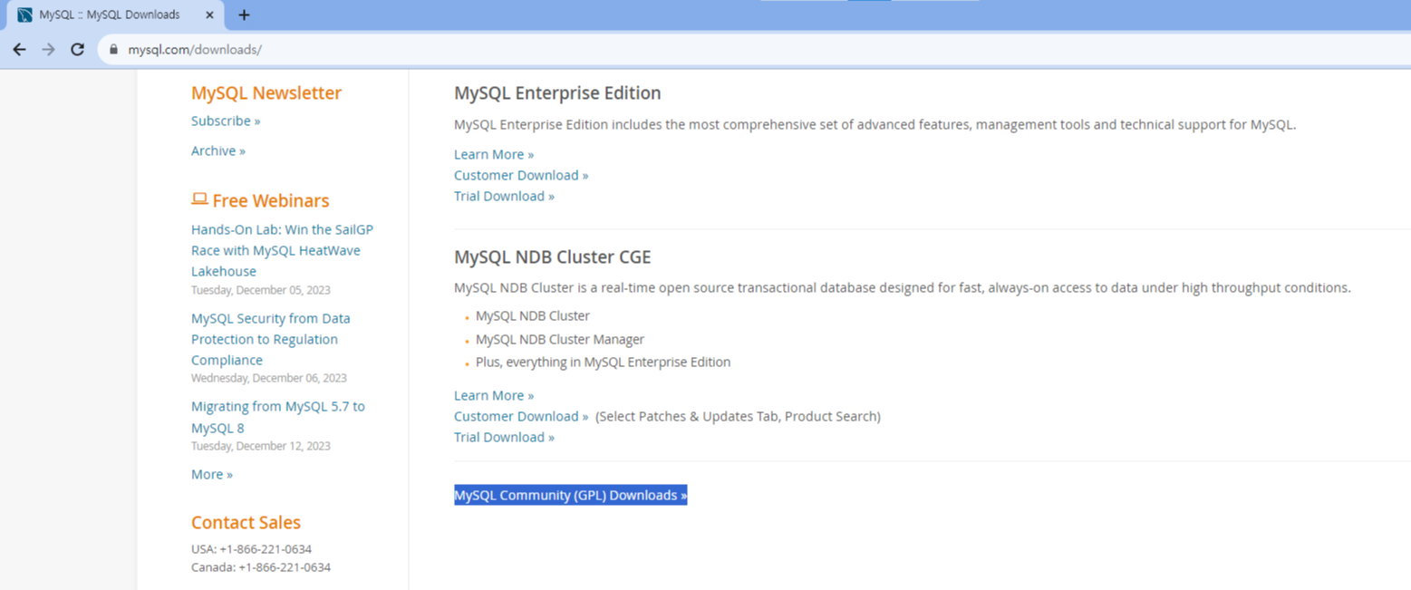Click the date Wednesday, December 06, 2023
The height and width of the screenshot is (590, 1411).
[x=269, y=378]
